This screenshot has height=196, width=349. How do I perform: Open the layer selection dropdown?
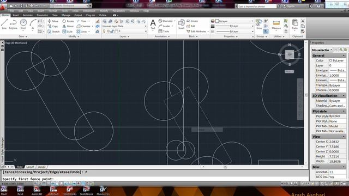[124, 32]
